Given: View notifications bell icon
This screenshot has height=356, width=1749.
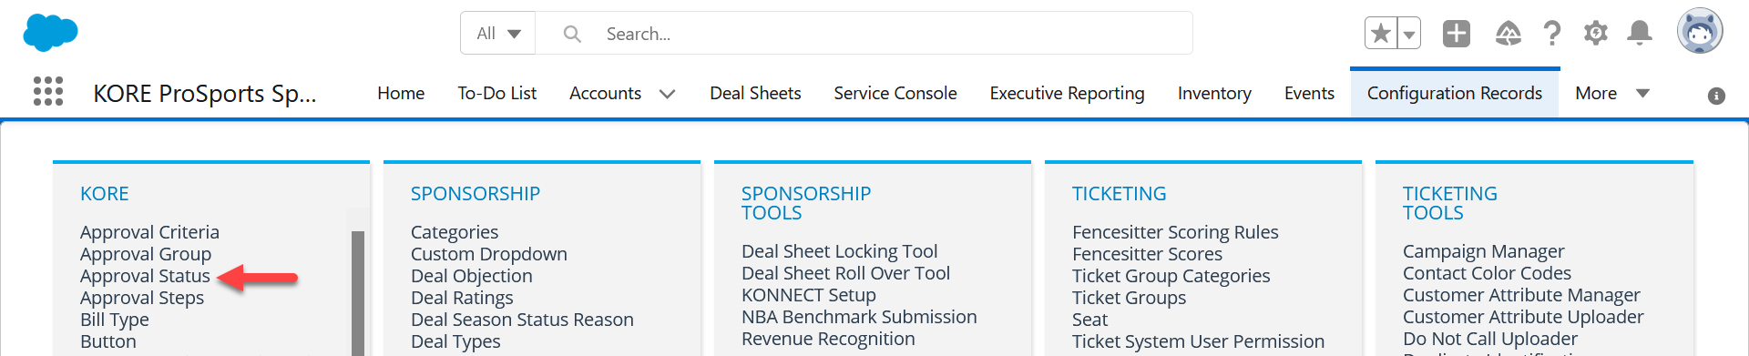Looking at the screenshot, I should [1640, 34].
